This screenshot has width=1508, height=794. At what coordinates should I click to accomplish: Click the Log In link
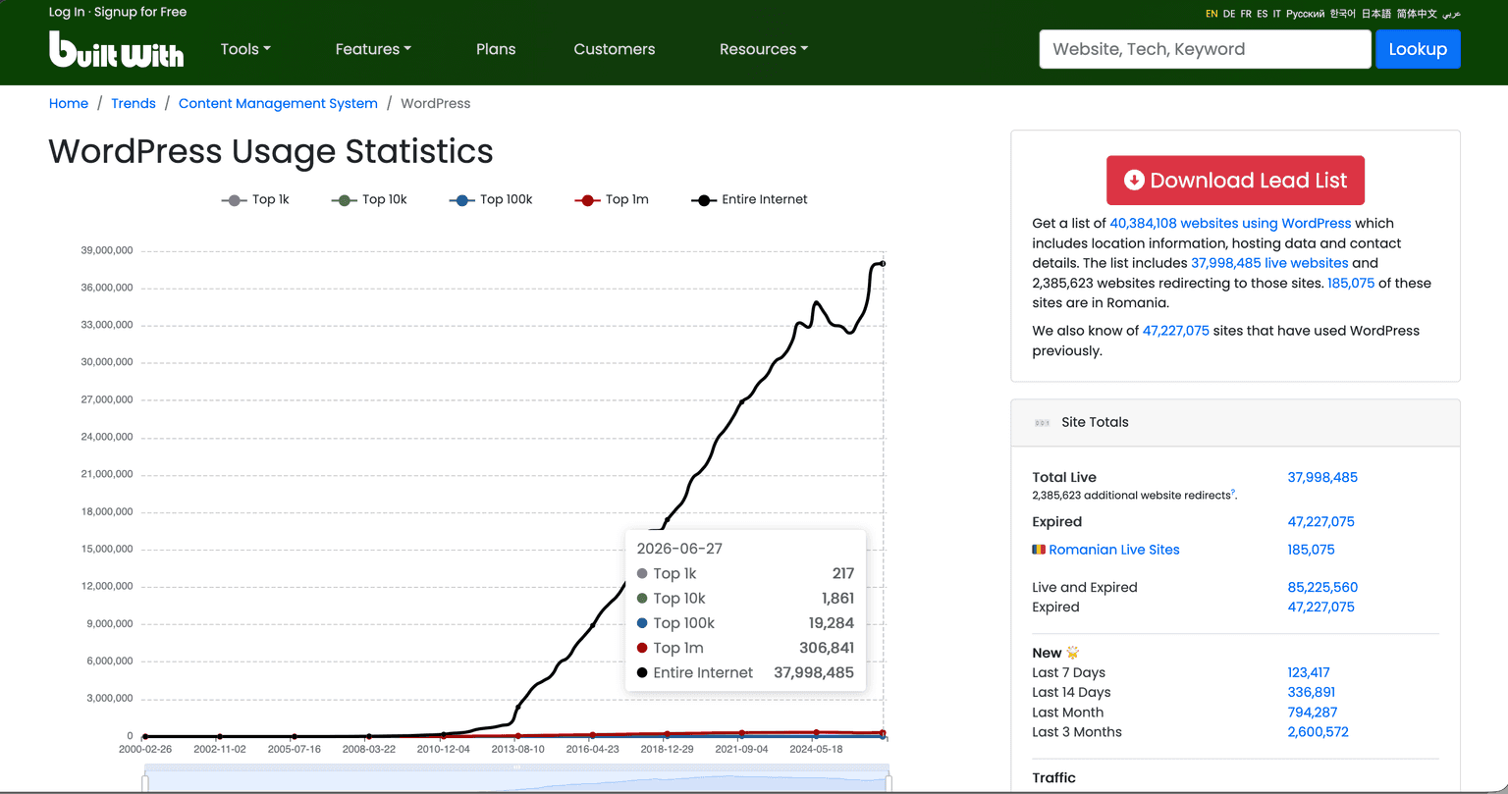[67, 12]
